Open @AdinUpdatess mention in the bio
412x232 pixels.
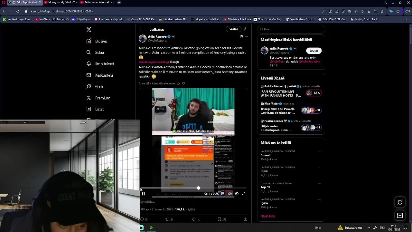(x=309, y=62)
